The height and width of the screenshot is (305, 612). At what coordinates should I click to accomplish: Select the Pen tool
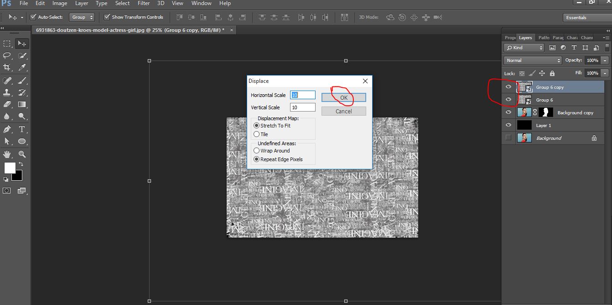[x=7, y=129]
